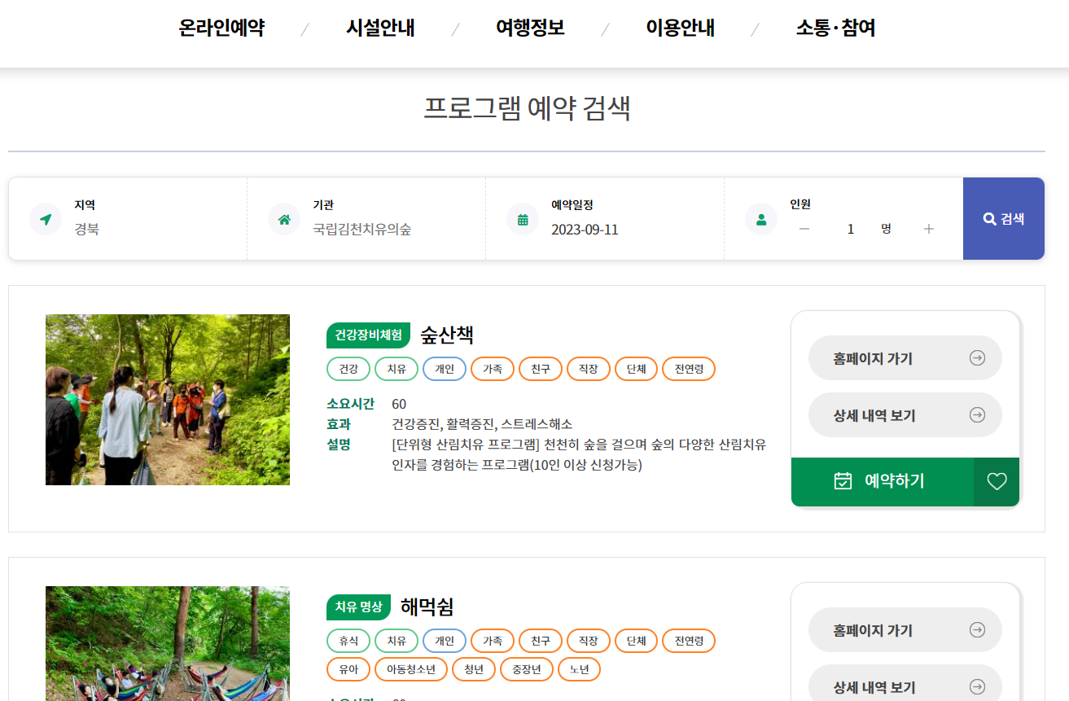Click the 전연령 tag under 숲산책
Image resolution: width=1069 pixels, height=701 pixels.
(x=689, y=369)
